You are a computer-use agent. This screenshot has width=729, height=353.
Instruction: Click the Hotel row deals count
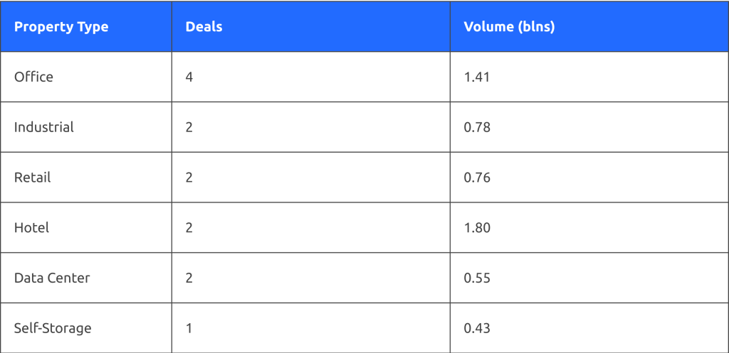(x=189, y=228)
